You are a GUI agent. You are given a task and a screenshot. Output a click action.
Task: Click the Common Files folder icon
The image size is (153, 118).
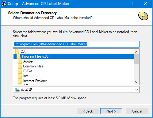click(x=20, y=66)
